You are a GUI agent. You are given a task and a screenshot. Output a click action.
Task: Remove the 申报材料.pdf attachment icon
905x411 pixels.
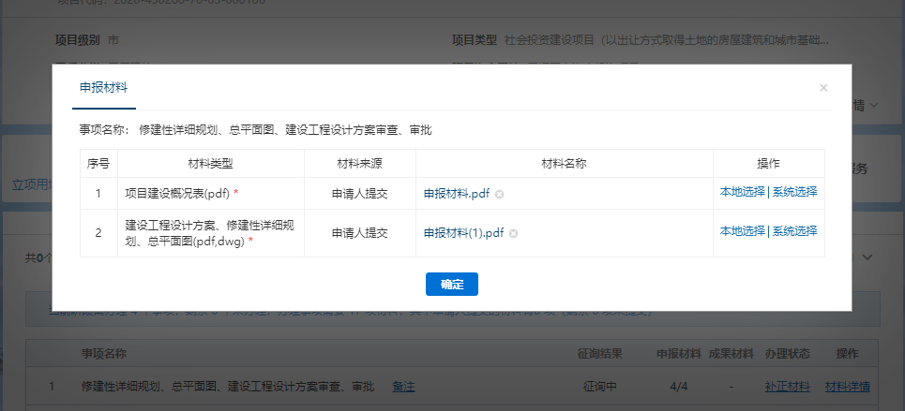500,194
